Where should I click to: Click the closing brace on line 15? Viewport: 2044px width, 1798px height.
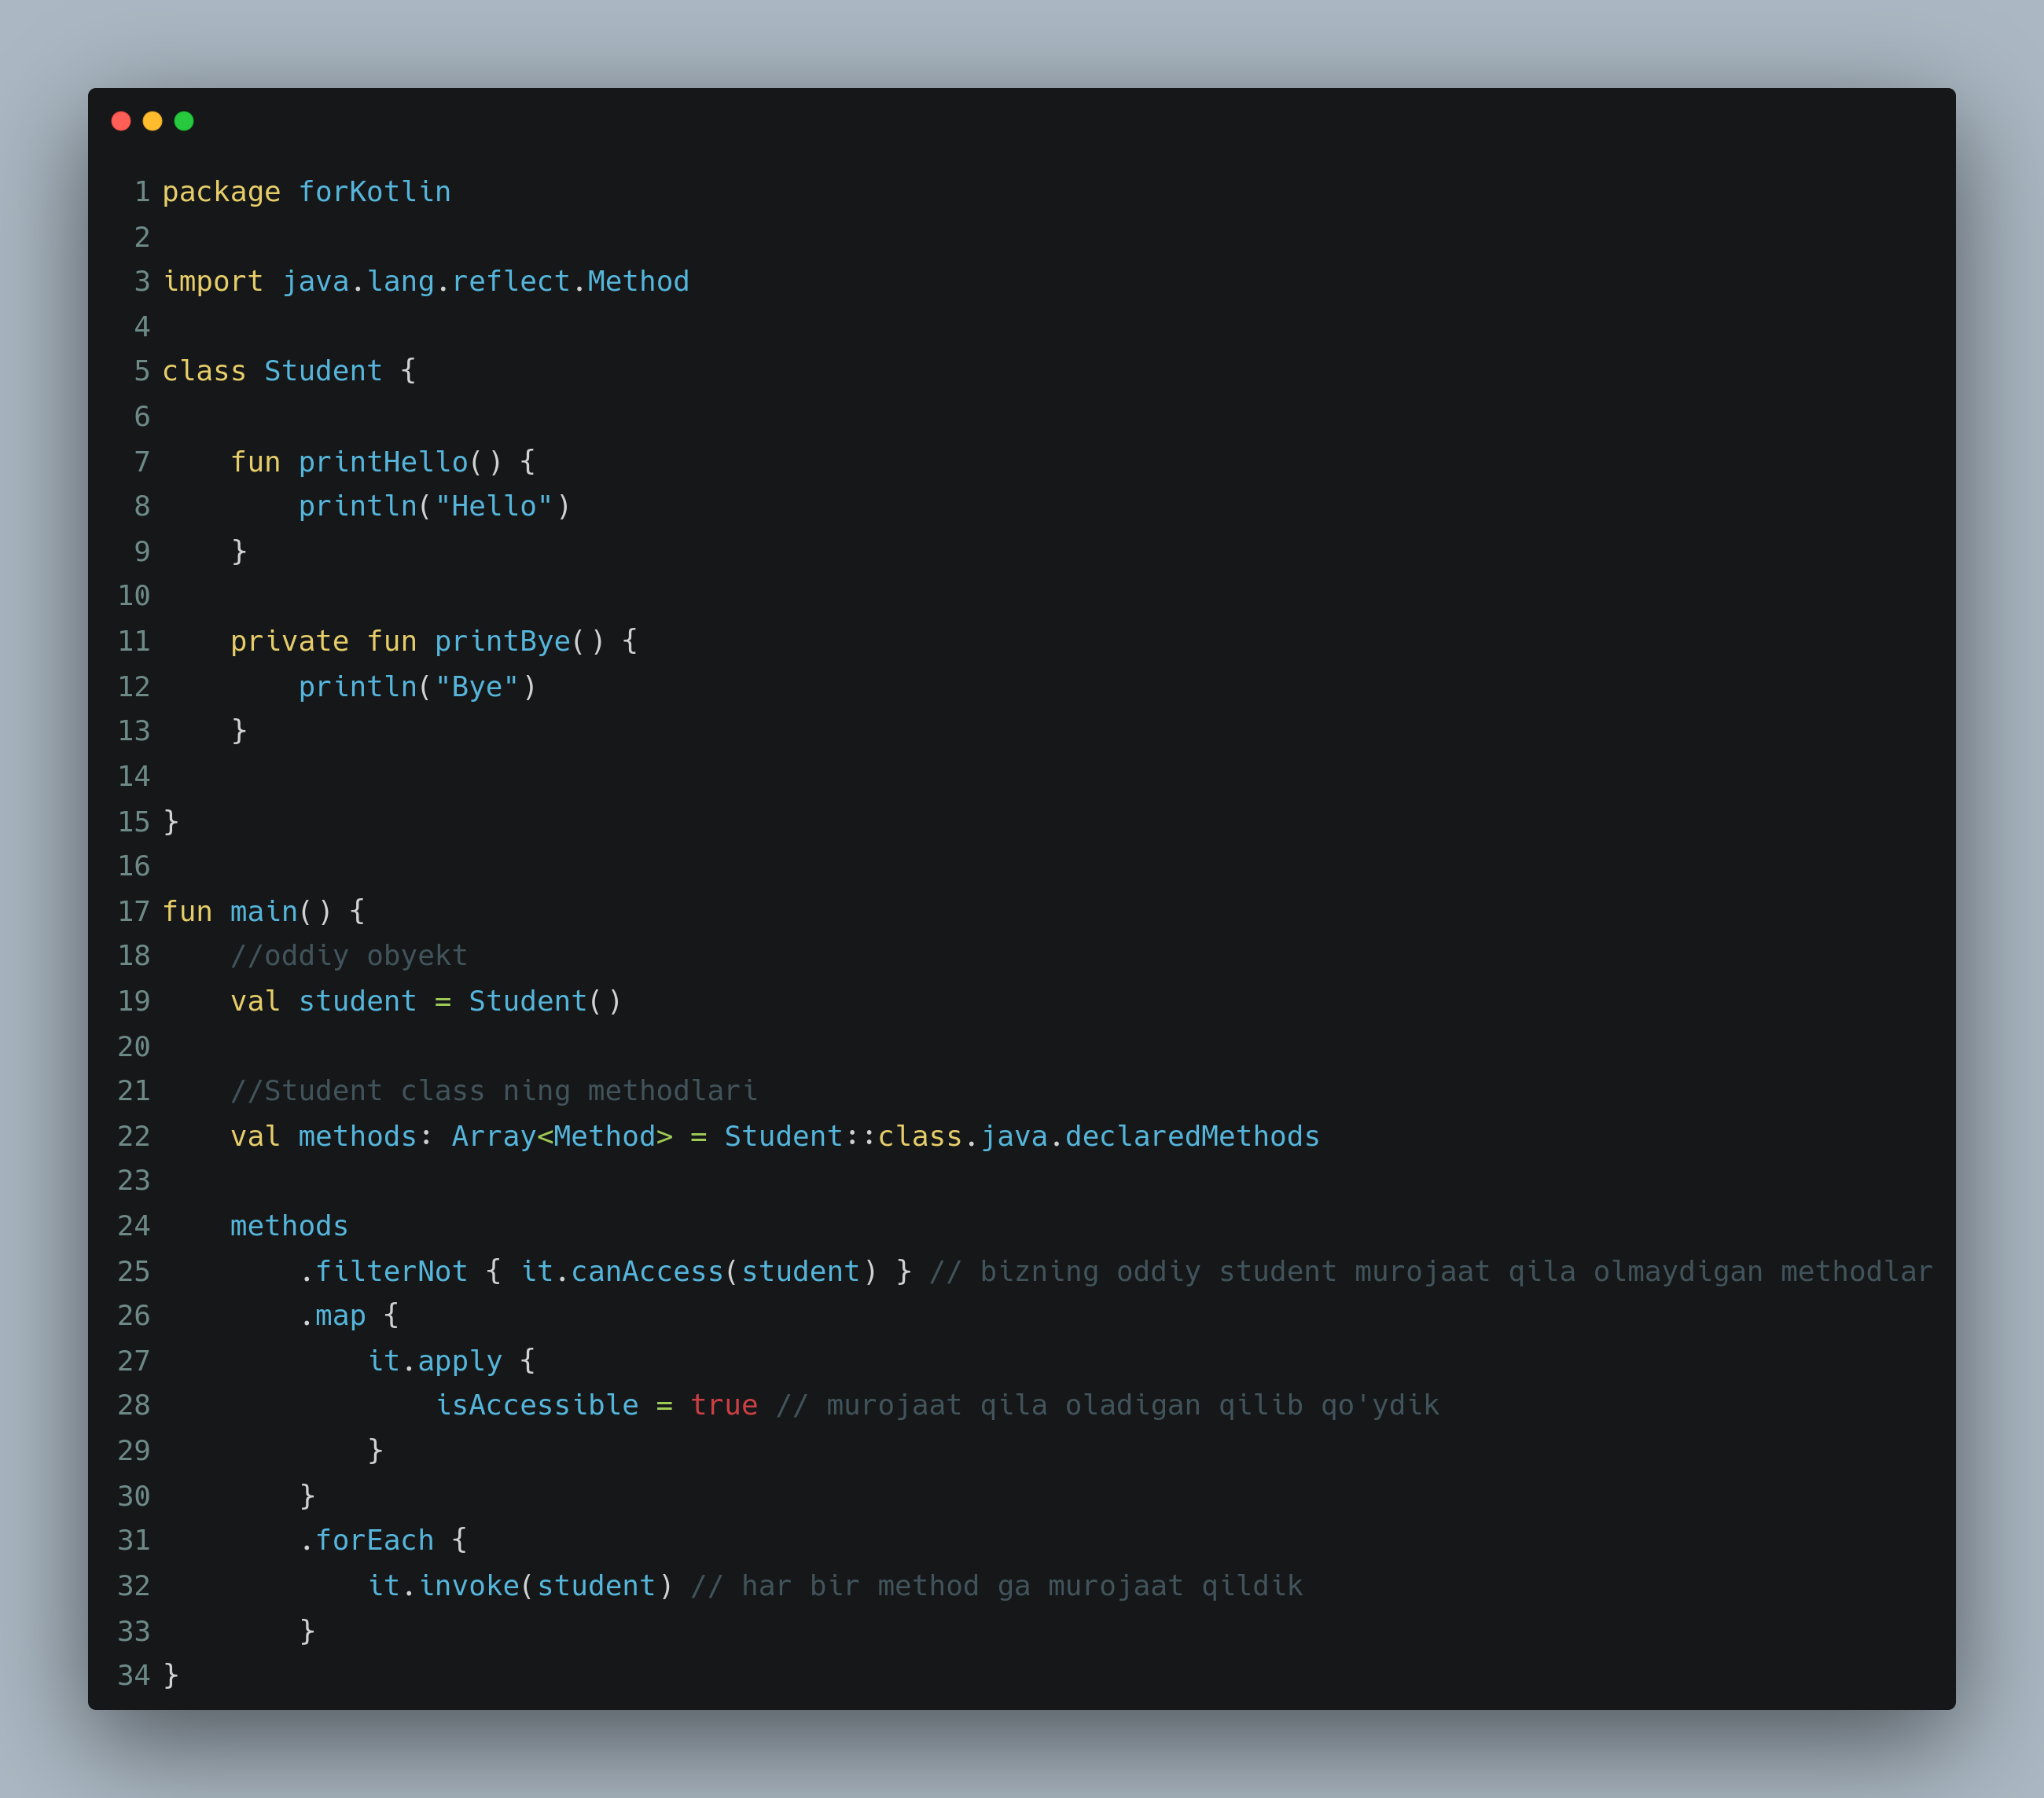point(171,821)
